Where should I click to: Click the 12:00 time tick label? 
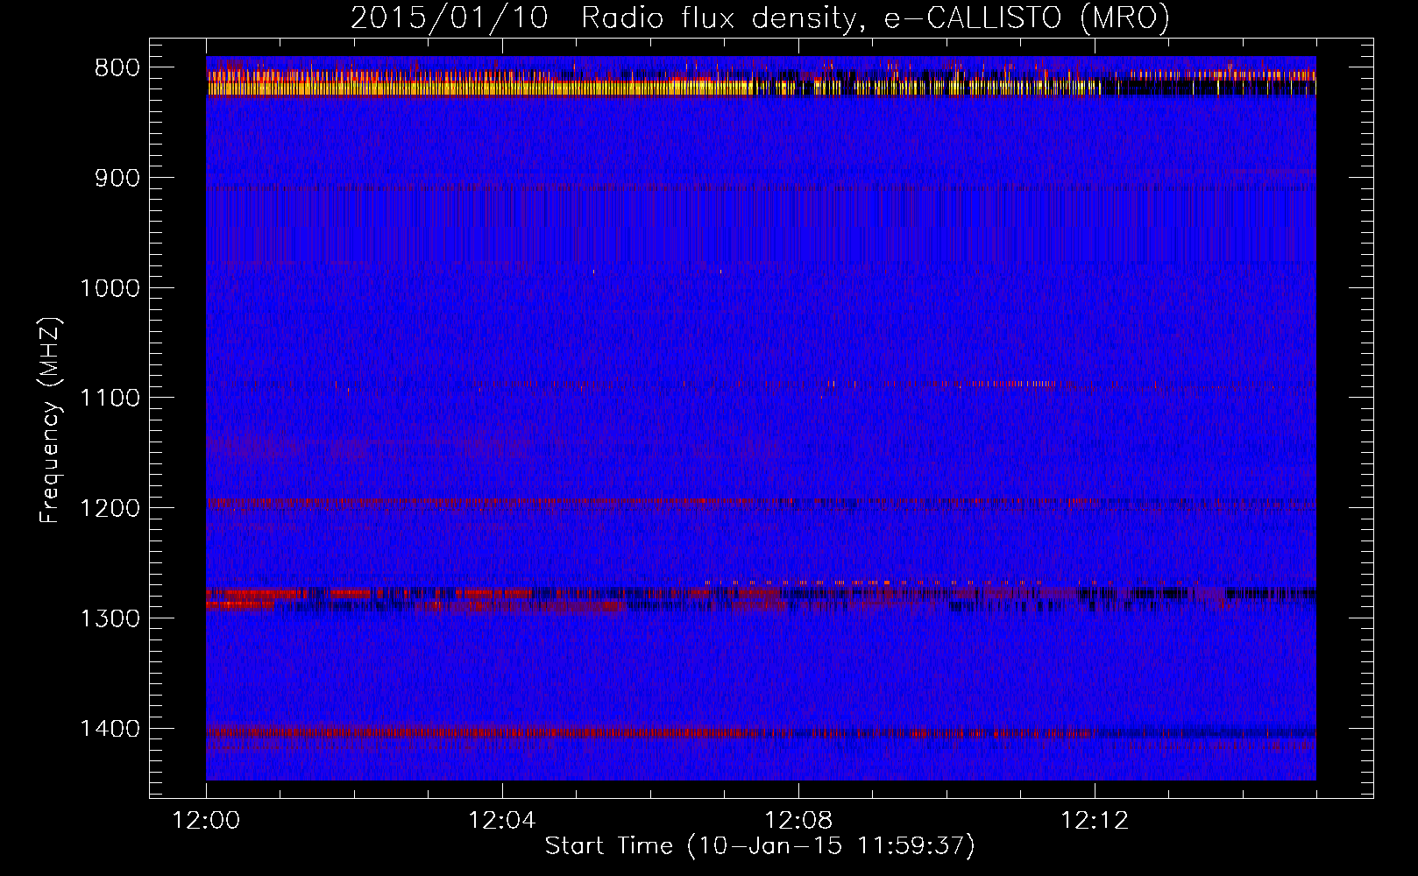tap(207, 821)
